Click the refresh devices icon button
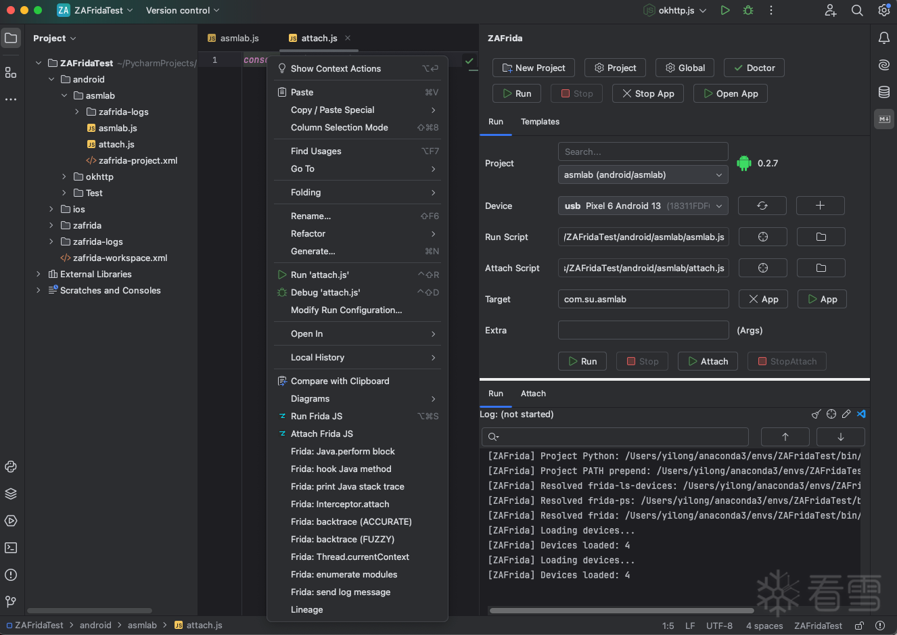The height and width of the screenshot is (635, 897). [x=762, y=206]
